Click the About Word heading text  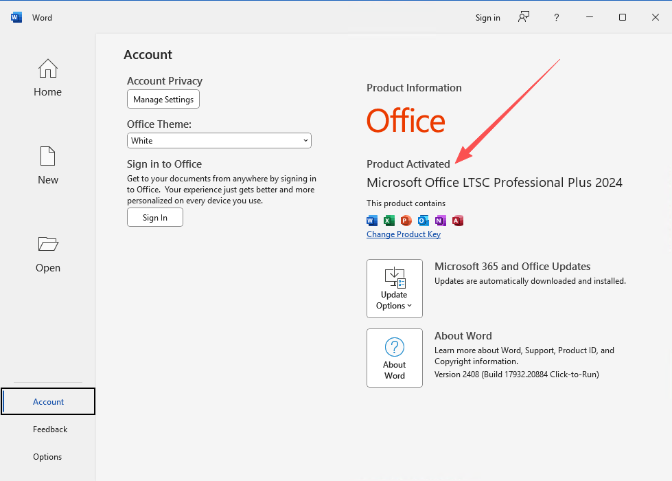point(463,336)
